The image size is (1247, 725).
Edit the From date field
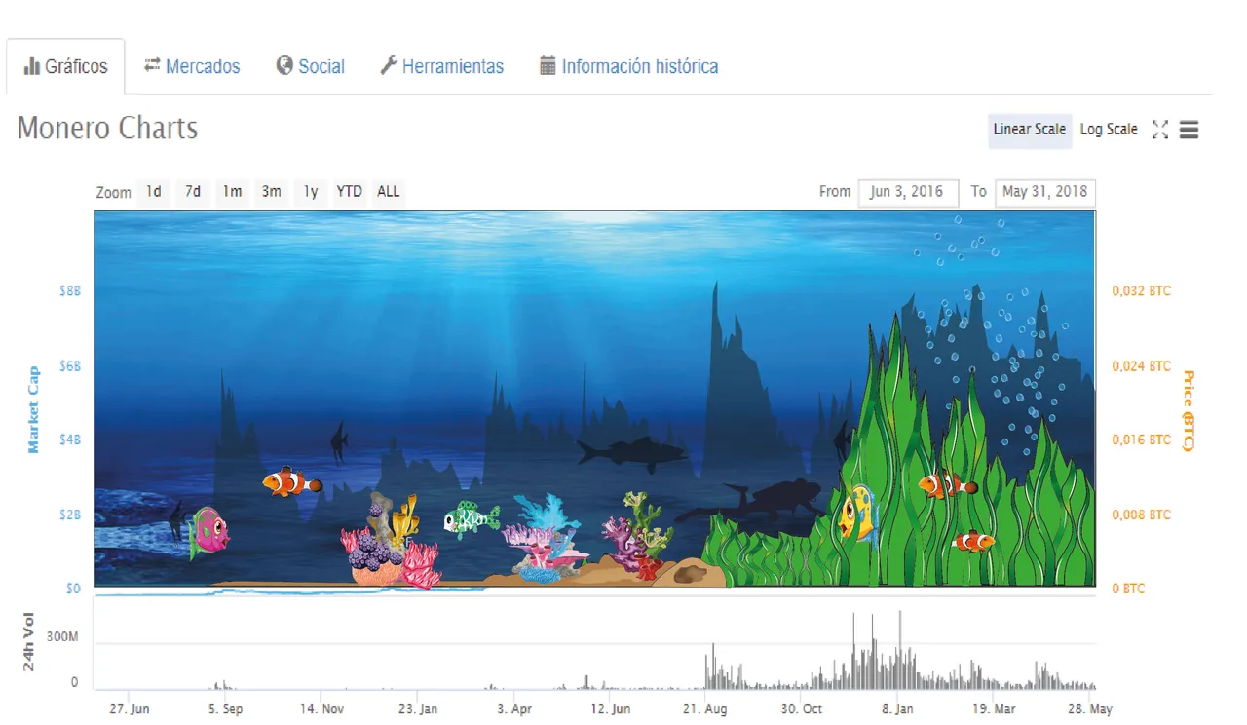(908, 192)
